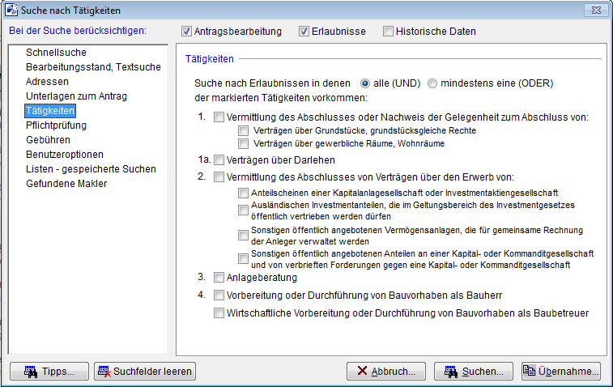Select the alle (UND) radio option

(x=365, y=83)
